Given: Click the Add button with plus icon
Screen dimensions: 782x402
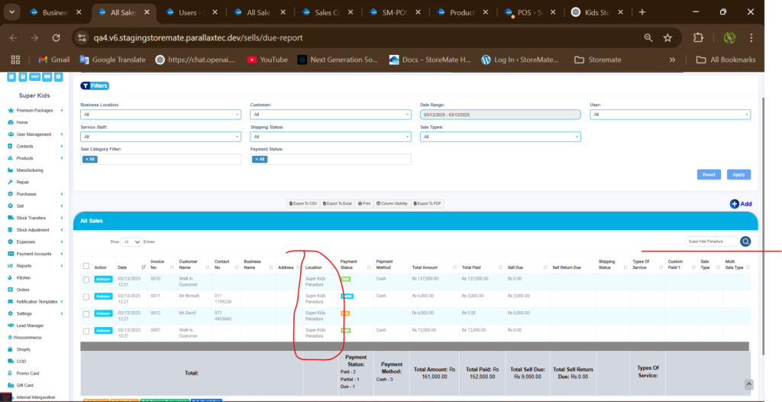Looking at the screenshot, I should (741, 204).
